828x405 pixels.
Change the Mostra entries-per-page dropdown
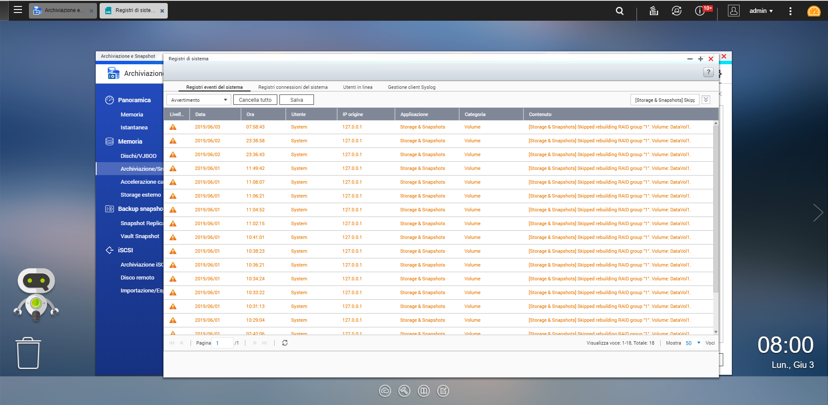[x=693, y=343]
